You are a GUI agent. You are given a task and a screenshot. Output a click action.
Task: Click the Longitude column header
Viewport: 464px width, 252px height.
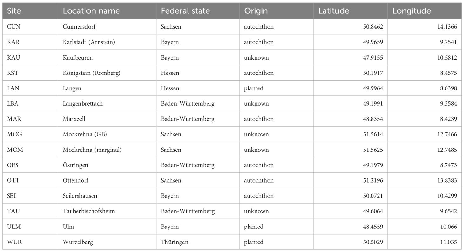[x=412, y=11]
